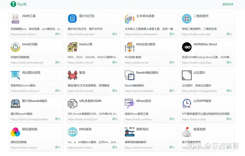Viewport: 245px width, 156px height.
Task: Click 进入 on the 公共NTP服务 card
Action: click(229, 119)
